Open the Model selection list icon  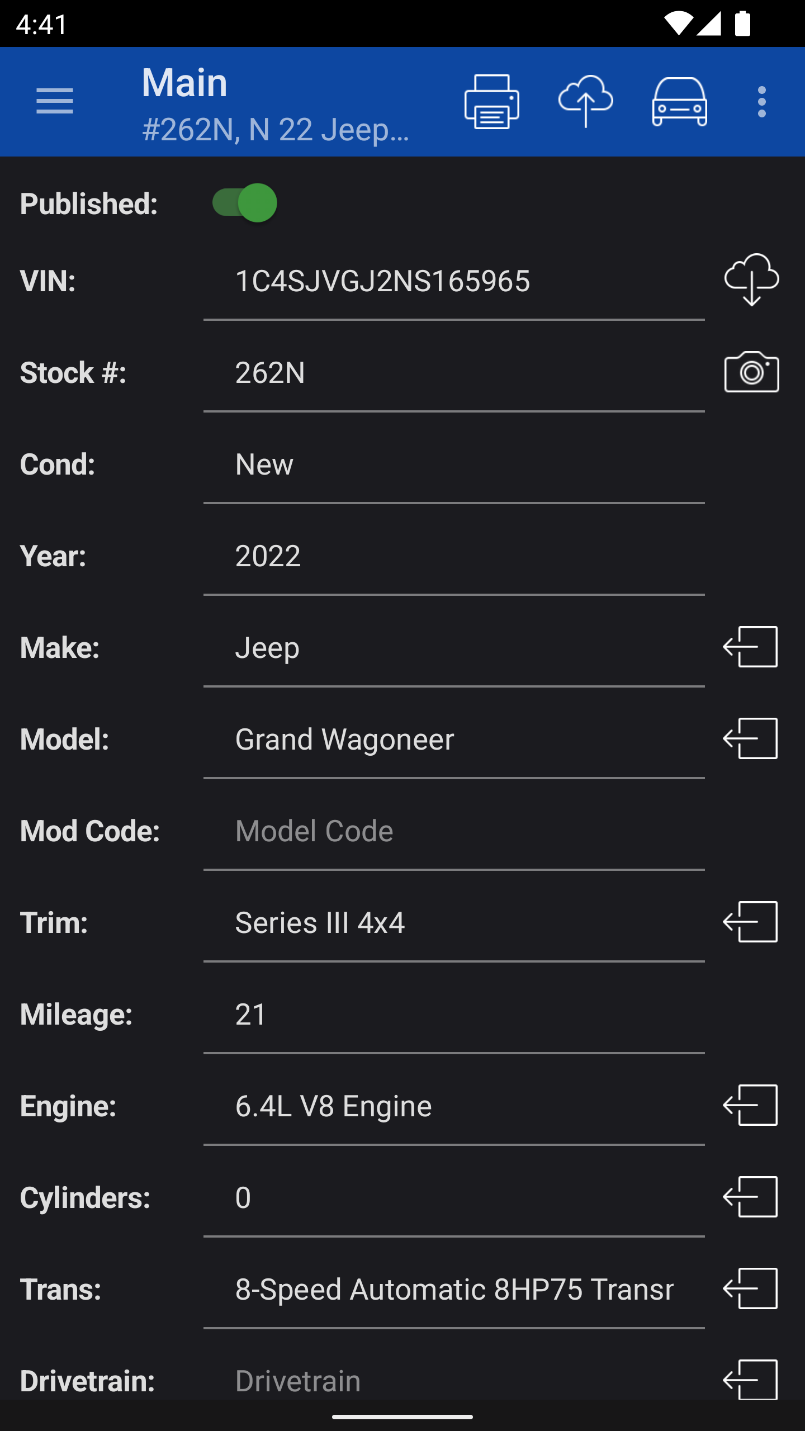(750, 739)
